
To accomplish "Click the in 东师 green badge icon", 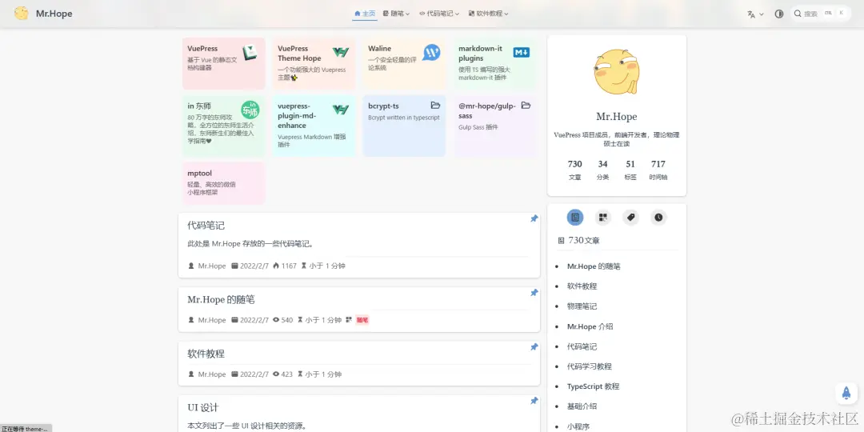I will [250, 110].
